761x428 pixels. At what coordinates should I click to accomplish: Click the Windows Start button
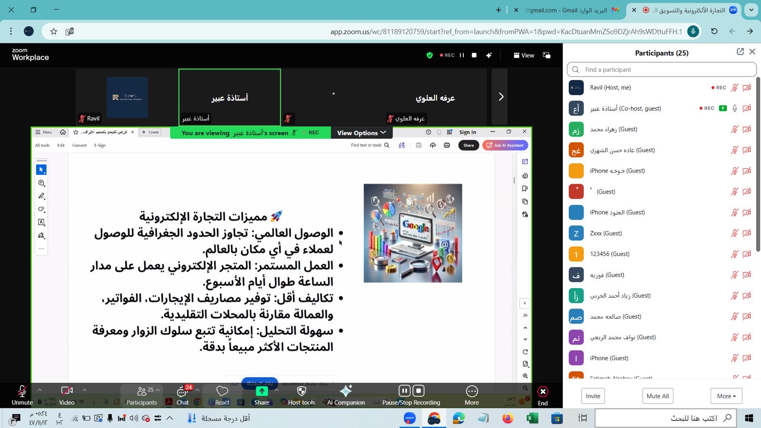pos(749,418)
